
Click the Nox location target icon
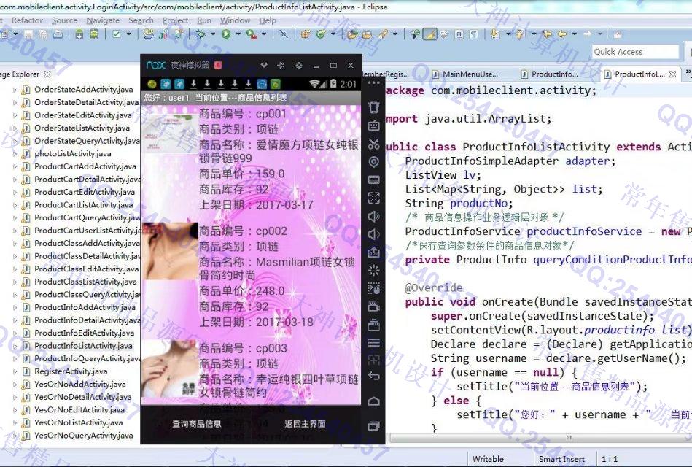(x=374, y=162)
